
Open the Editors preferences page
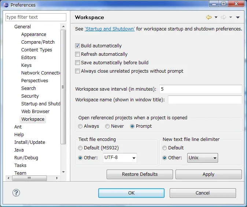point(29,57)
